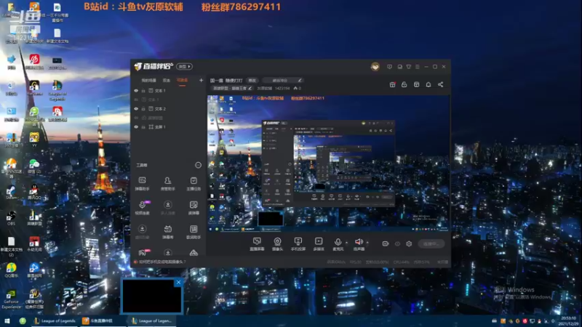
Task: Click the unlock padlock icon in top toolbar
Action: [404, 84]
